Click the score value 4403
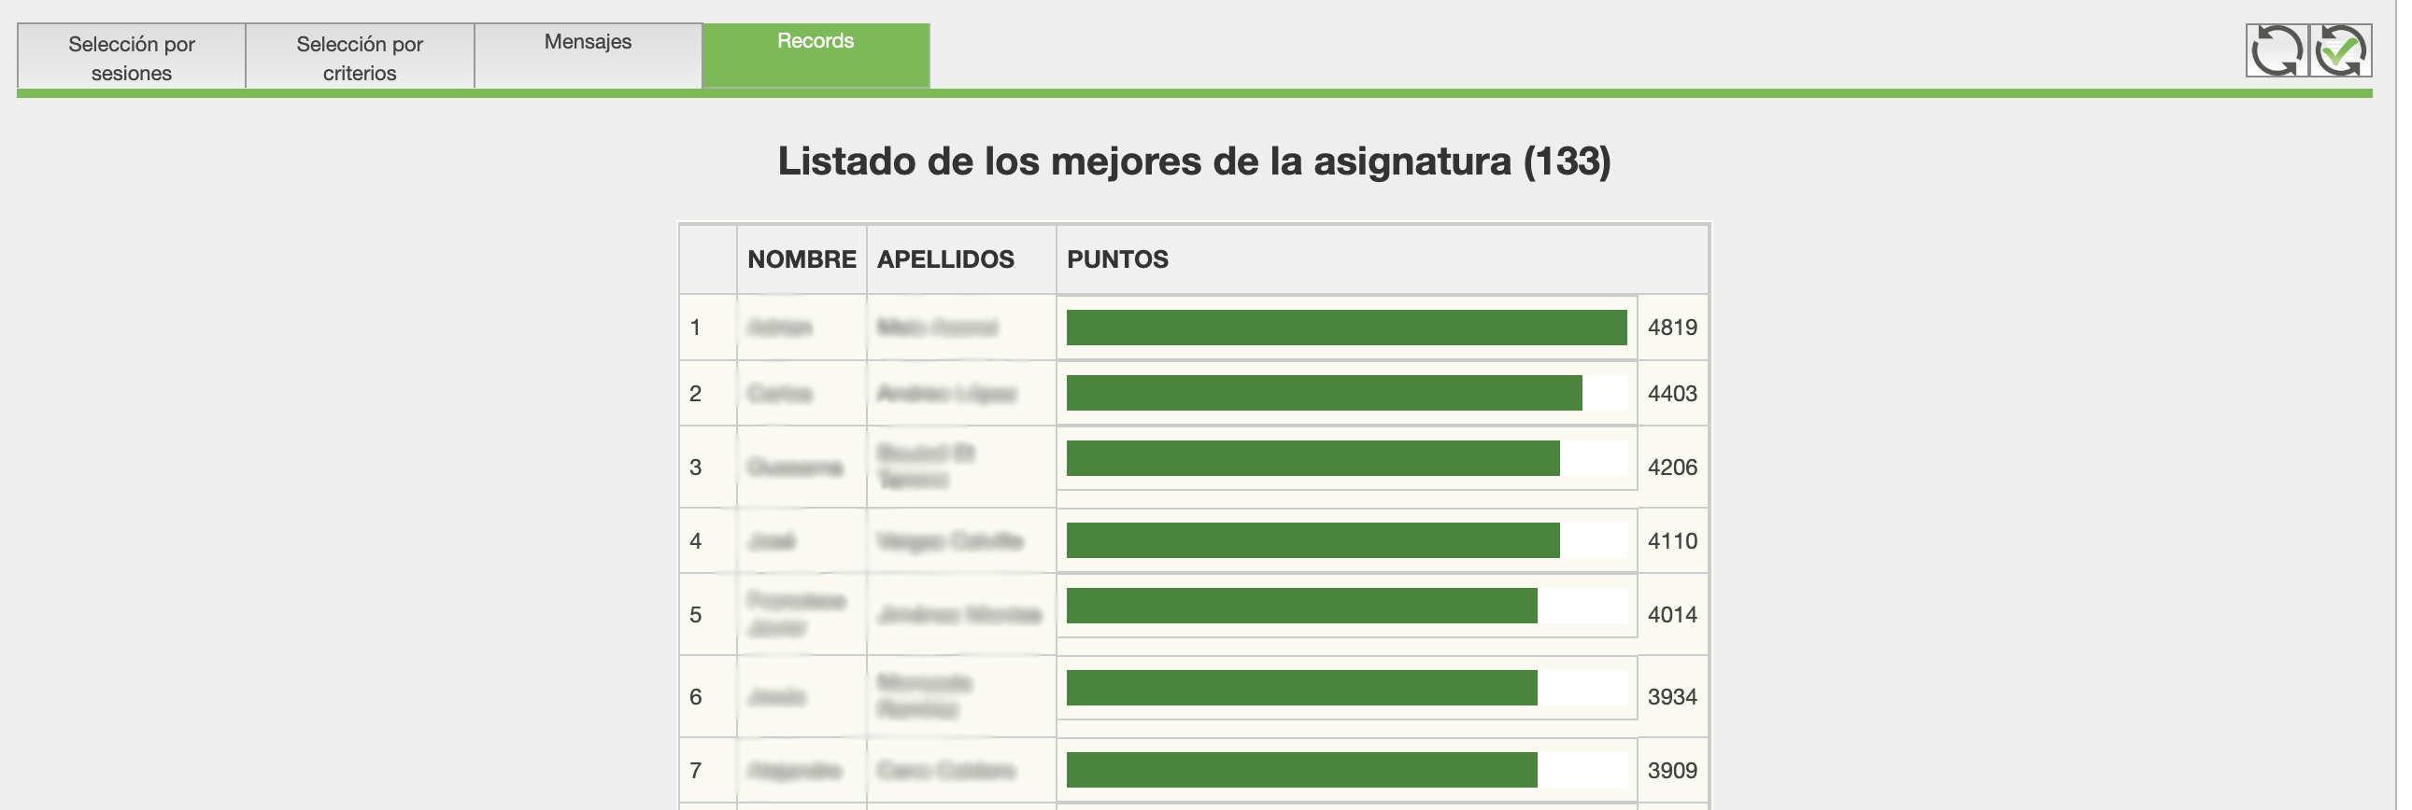 coord(1672,394)
